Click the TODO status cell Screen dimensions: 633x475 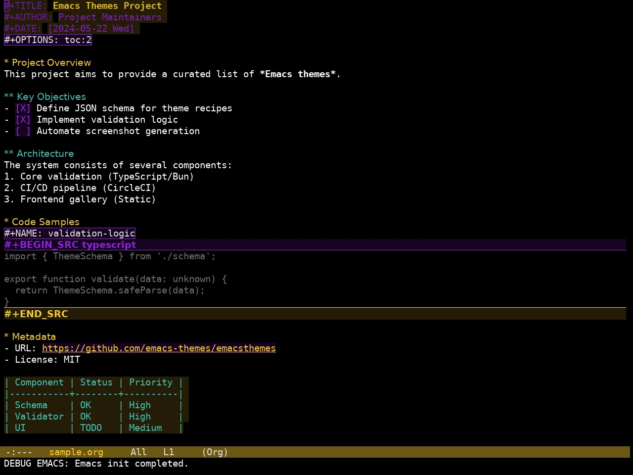[91, 428]
